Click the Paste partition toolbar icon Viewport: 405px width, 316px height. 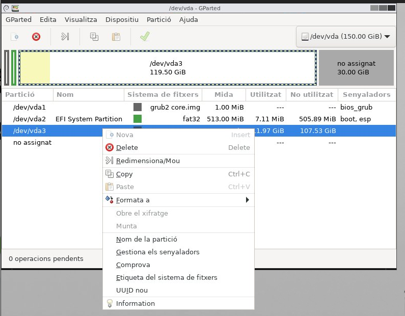click(x=116, y=37)
